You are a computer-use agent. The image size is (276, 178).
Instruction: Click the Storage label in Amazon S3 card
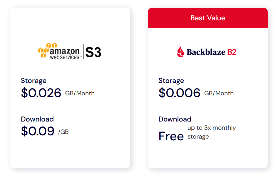[34, 81]
